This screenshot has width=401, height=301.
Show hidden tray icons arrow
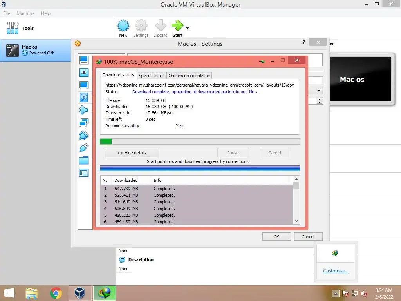336,294
